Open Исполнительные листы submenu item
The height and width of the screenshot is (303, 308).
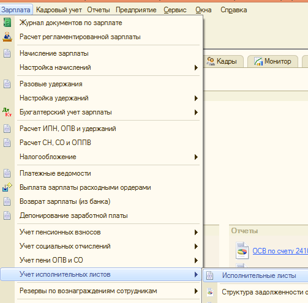coord(255,275)
